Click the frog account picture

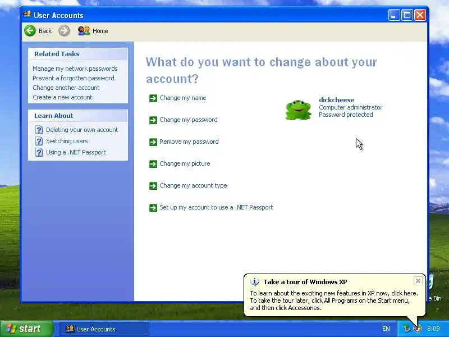point(298,110)
